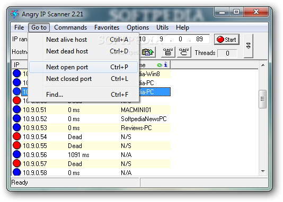Open the Options menu
Viewport: 283px width, 202px height.
point(138,27)
